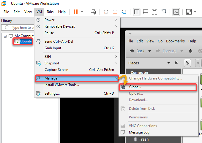
Task: Toggle the console view icon
Action: tap(176, 12)
